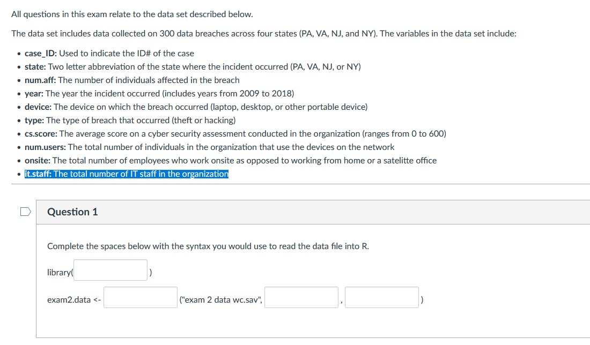Select the highlighted it.staff text
Screen dimensions: 590x345
click(x=127, y=174)
